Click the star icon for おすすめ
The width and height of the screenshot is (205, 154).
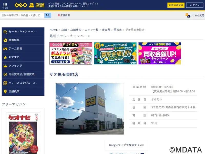5,57
